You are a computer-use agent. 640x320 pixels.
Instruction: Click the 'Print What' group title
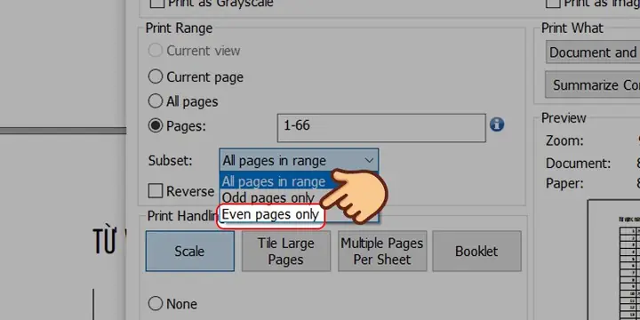[572, 28]
